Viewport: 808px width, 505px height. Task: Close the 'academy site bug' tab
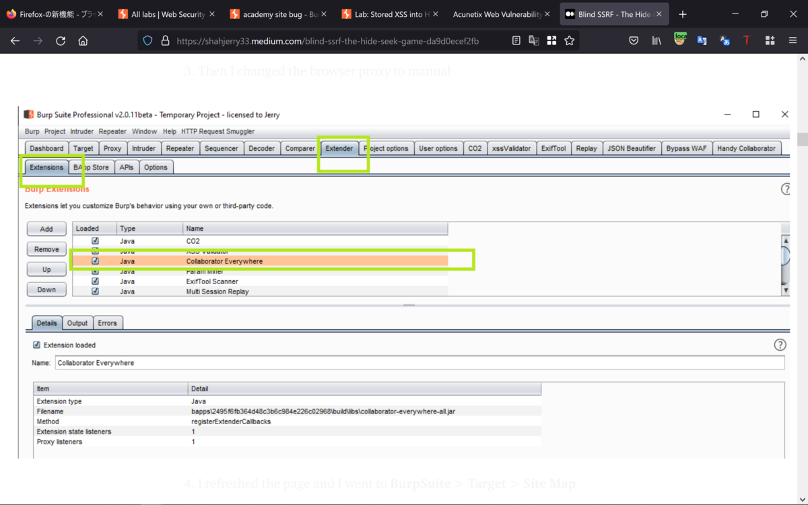[x=325, y=14]
